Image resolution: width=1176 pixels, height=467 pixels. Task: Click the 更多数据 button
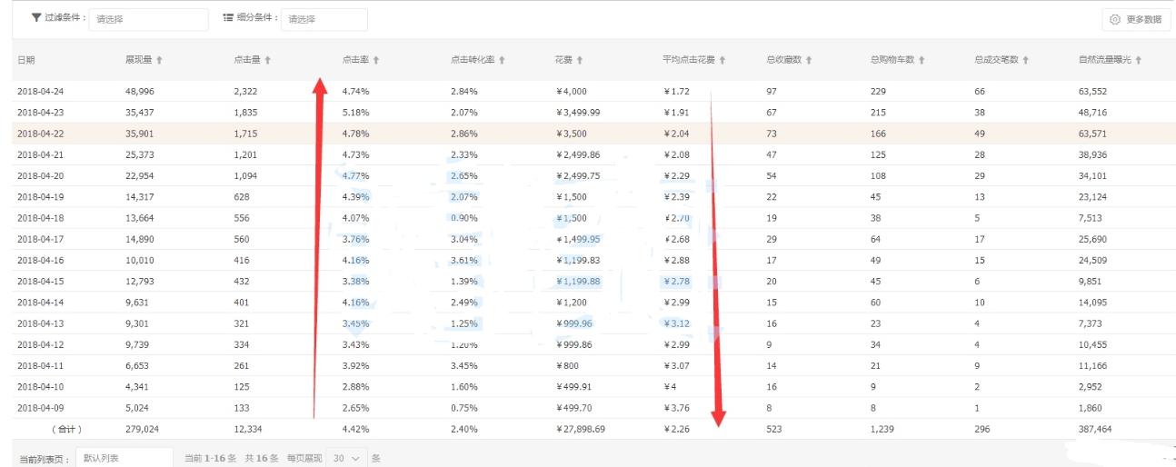tap(1137, 19)
